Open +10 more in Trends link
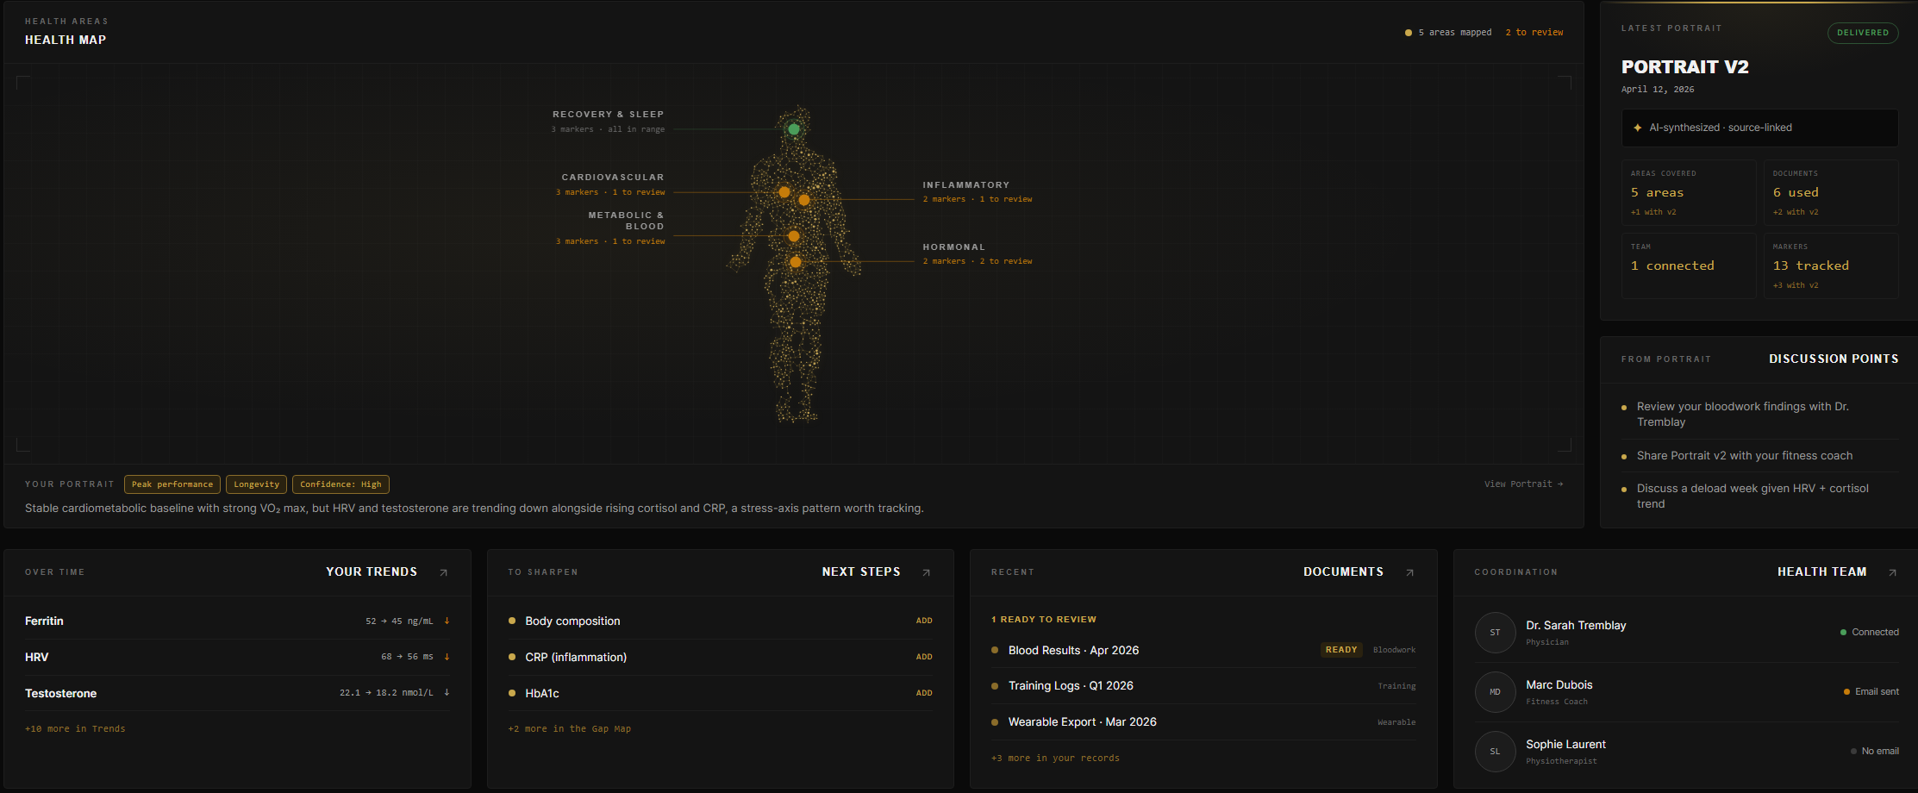The height and width of the screenshot is (793, 1918). pyautogui.click(x=75, y=729)
